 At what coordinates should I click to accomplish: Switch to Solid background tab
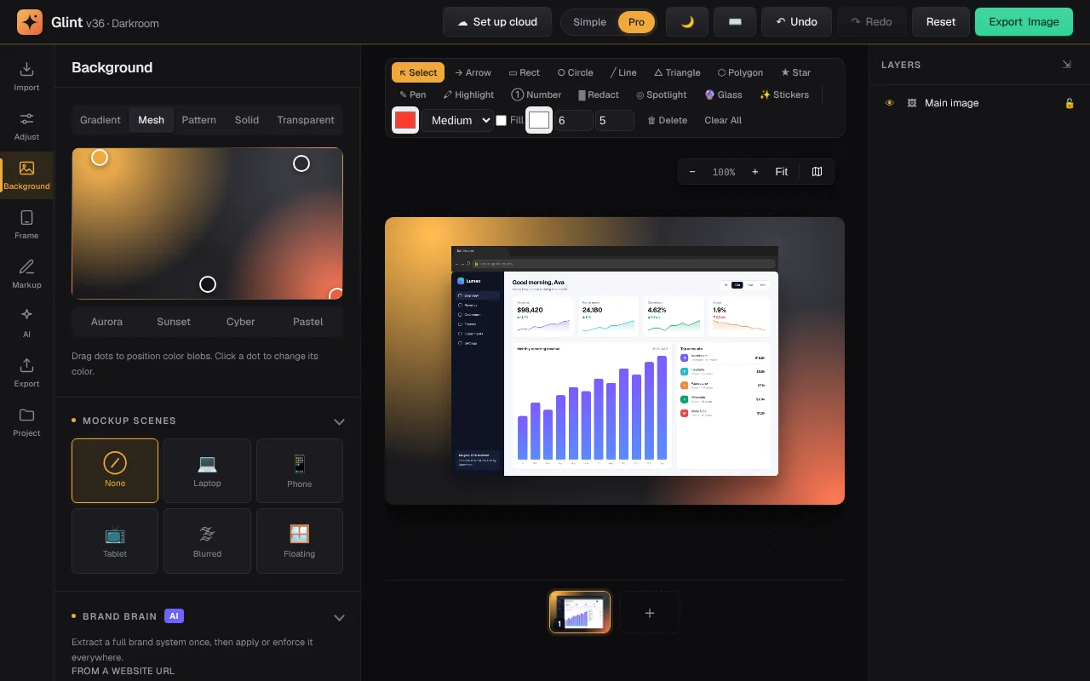pos(247,120)
